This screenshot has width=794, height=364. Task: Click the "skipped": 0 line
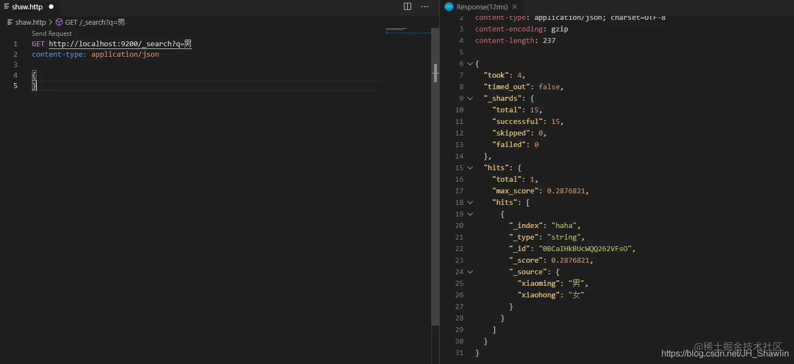(x=519, y=133)
